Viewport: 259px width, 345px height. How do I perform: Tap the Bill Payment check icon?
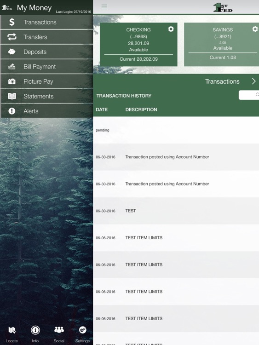pyautogui.click(x=12, y=66)
